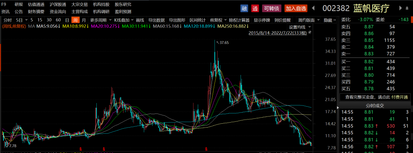The image size is (413, 153).
Task: Click the third red S marker below chart
Action: [x=205, y=149]
